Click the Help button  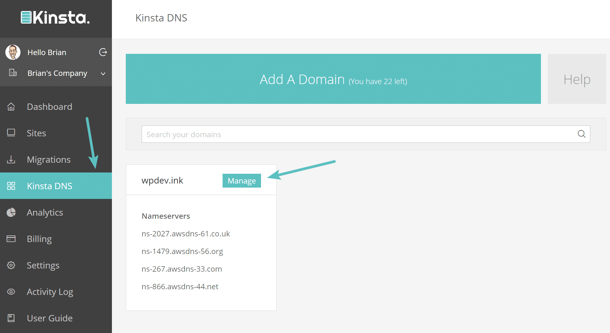577,79
